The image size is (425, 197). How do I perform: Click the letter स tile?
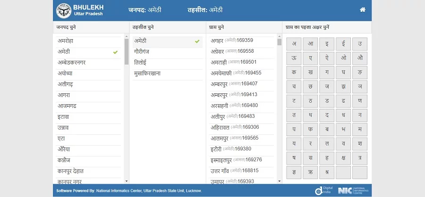pyautogui.click(x=310, y=158)
